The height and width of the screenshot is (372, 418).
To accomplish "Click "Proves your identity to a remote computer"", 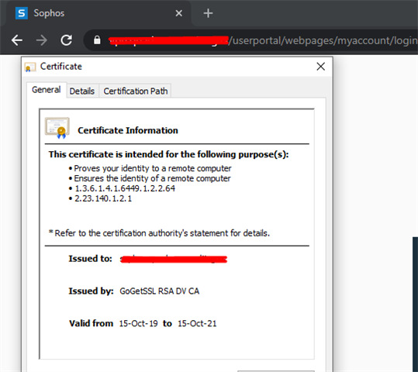I will point(153,168).
